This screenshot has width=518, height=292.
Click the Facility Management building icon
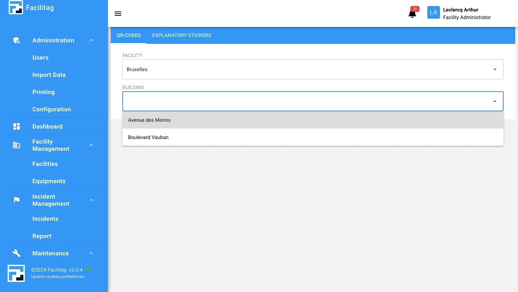pos(17,145)
